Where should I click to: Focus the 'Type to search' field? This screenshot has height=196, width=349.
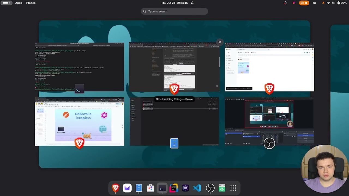[174, 11]
